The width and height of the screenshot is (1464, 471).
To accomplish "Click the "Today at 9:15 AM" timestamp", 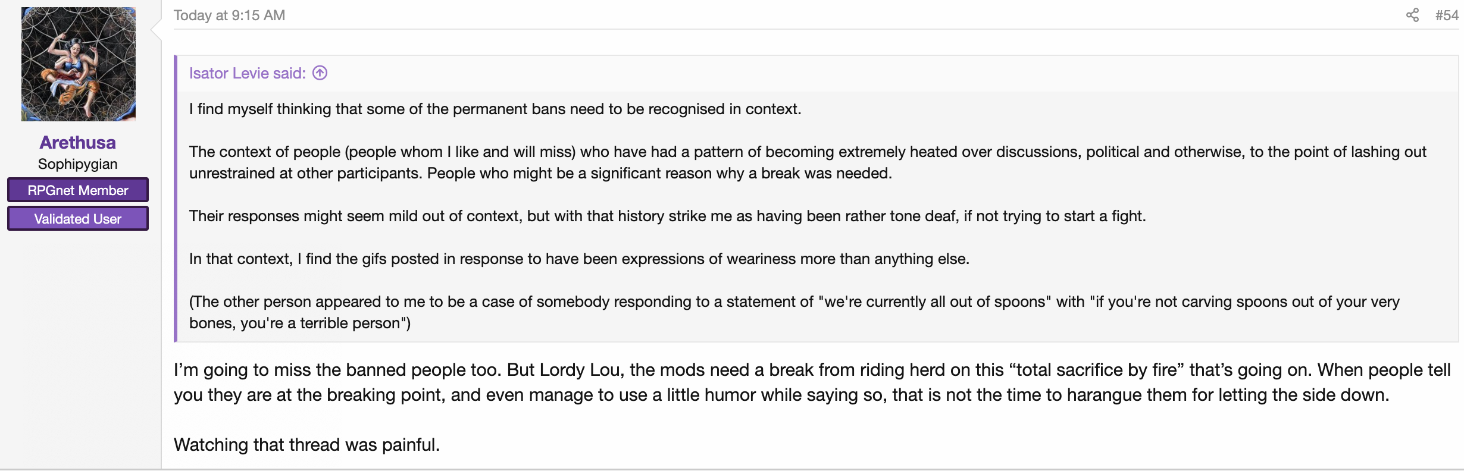I will pos(229,15).
